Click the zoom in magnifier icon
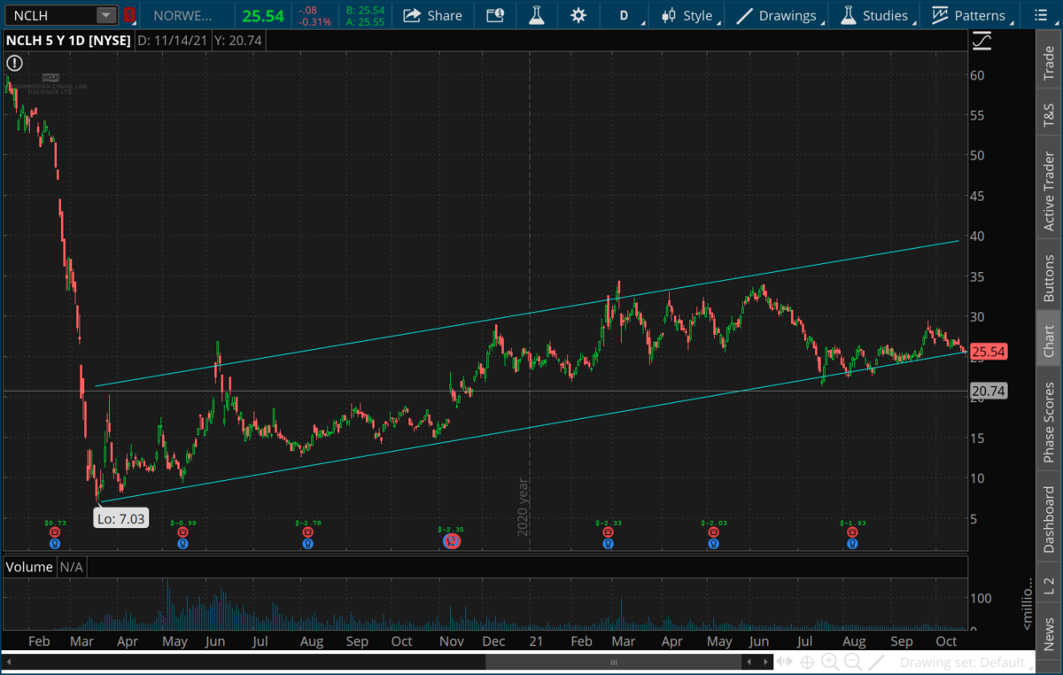The image size is (1063, 675). pos(830,663)
